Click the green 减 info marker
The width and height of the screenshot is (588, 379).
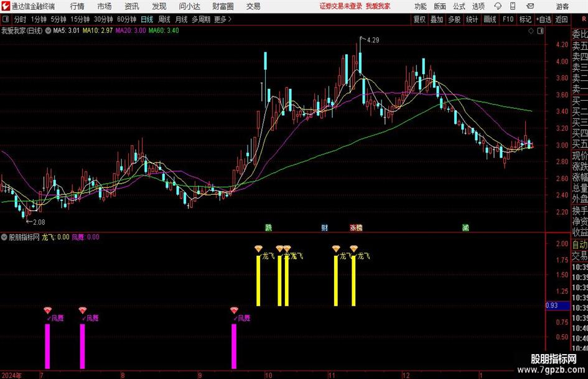[x=465, y=227]
